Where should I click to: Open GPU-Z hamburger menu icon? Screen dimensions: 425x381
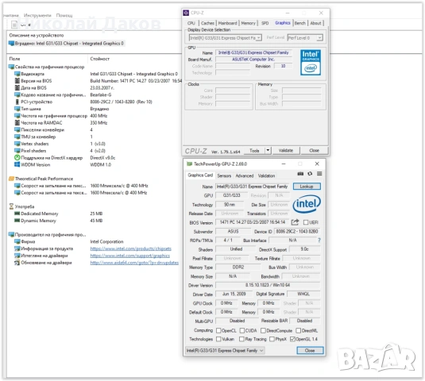(x=319, y=174)
